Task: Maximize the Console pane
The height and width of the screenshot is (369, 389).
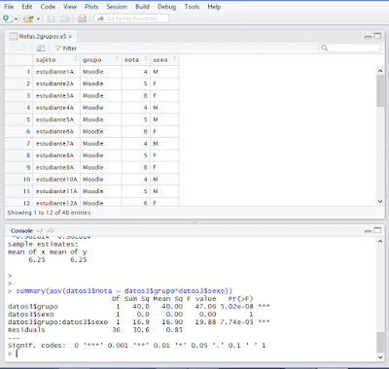Action: pyautogui.click(x=377, y=230)
